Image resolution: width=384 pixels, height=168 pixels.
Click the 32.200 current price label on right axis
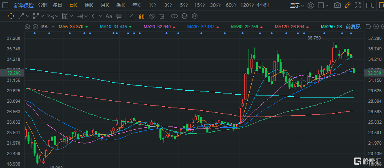tap(373, 73)
